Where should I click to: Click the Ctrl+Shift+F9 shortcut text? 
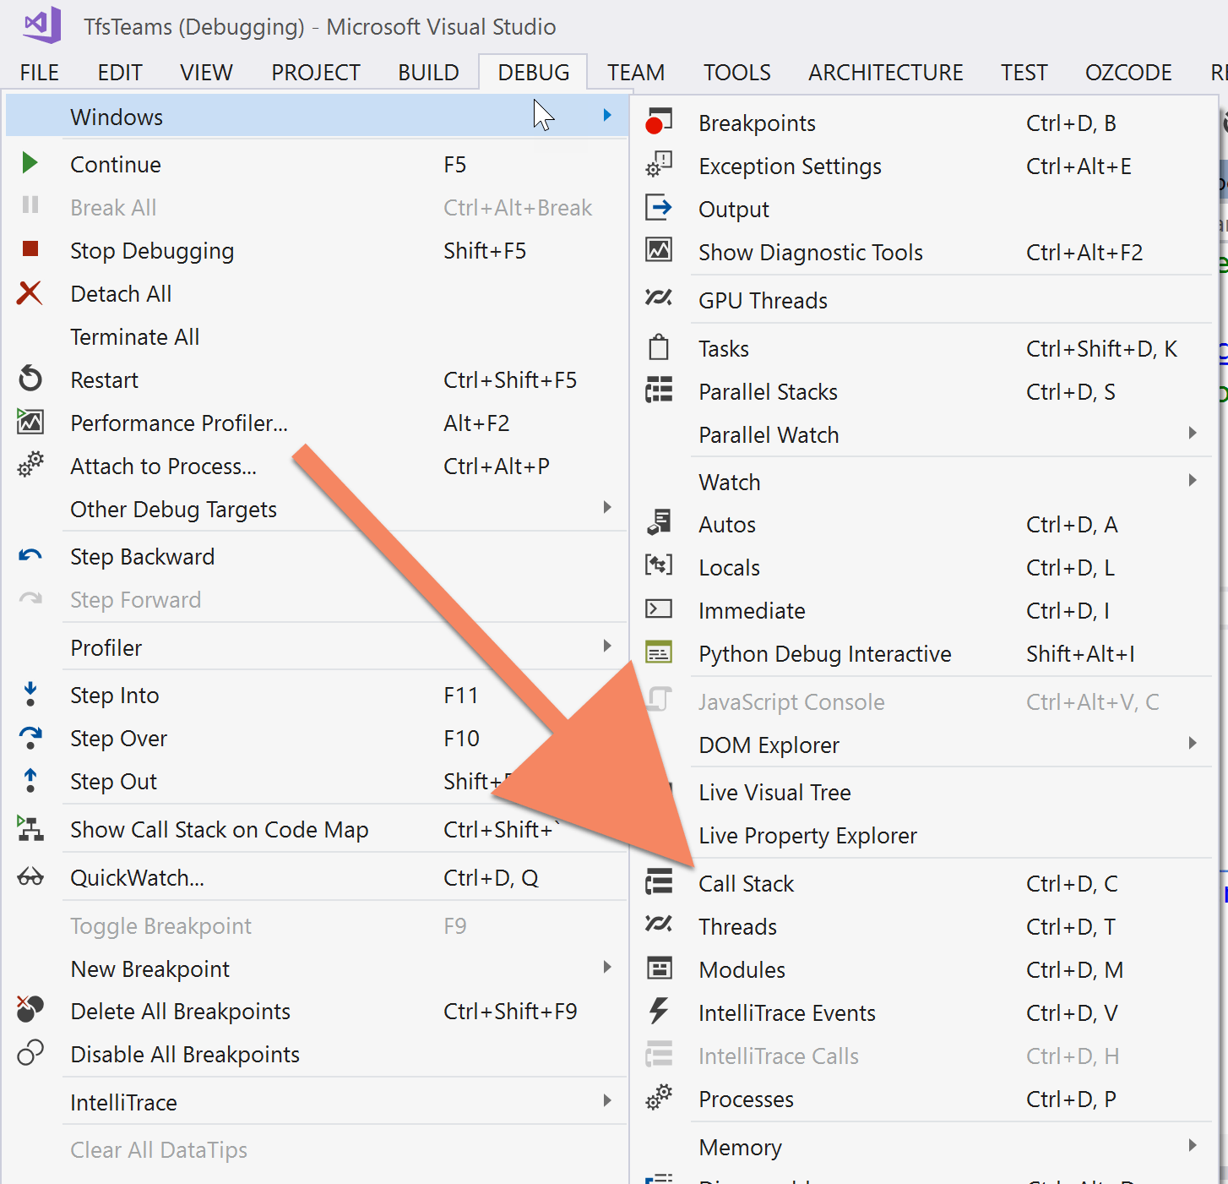tap(510, 1012)
